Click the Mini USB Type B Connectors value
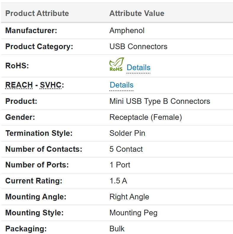Screen dimensions: 233x234 160,101
